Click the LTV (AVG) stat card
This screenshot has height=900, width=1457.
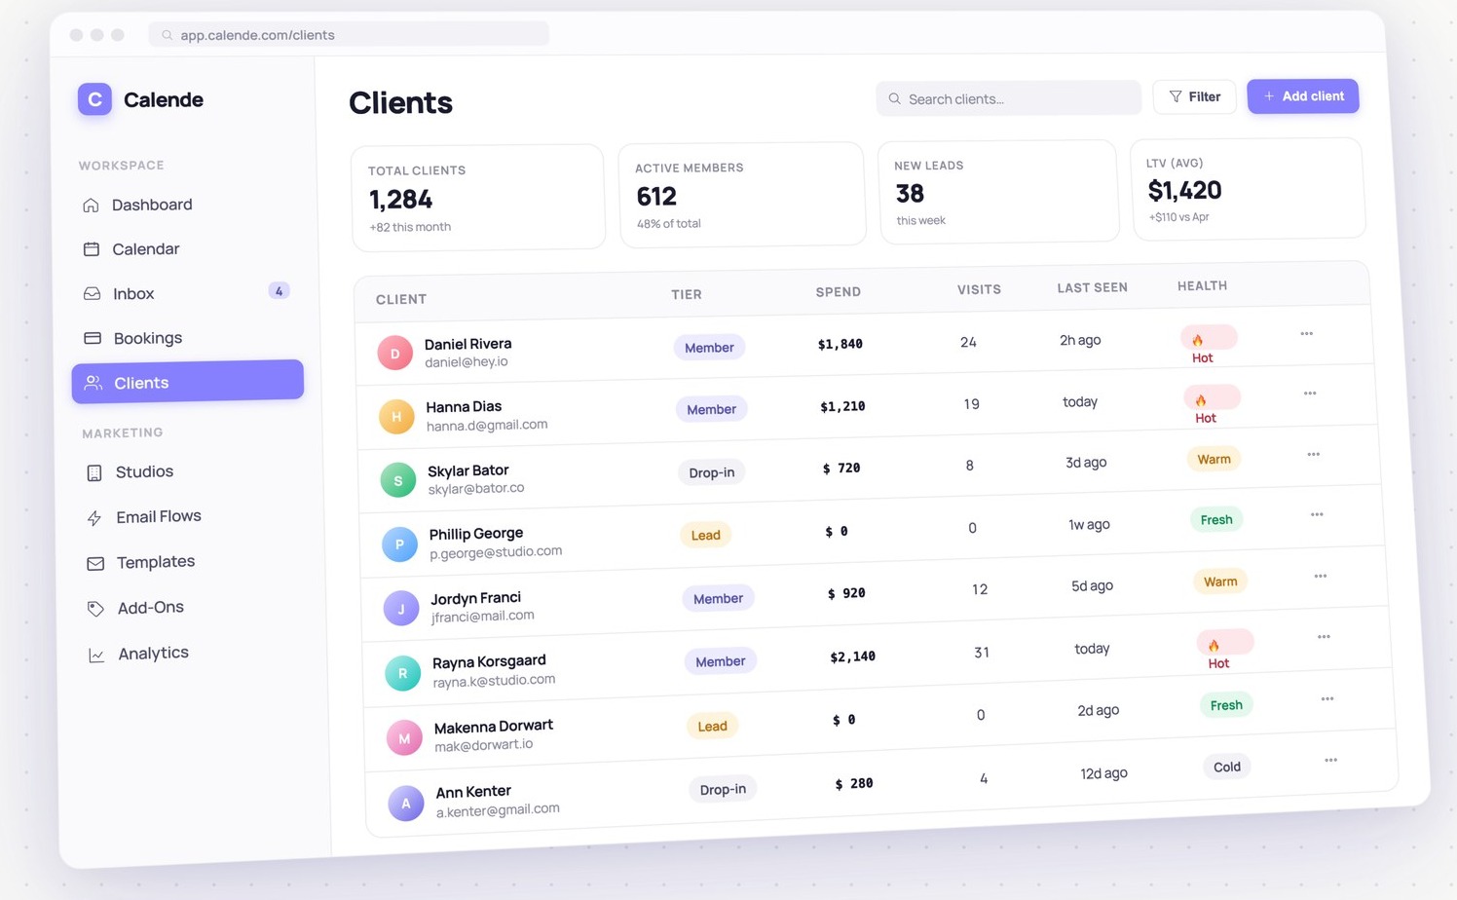coord(1249,189)
